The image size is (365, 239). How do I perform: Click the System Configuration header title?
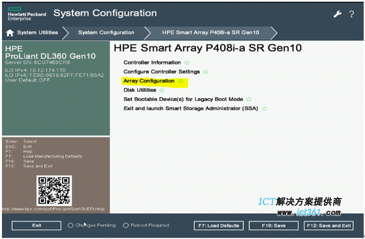(x=105, y=13)
